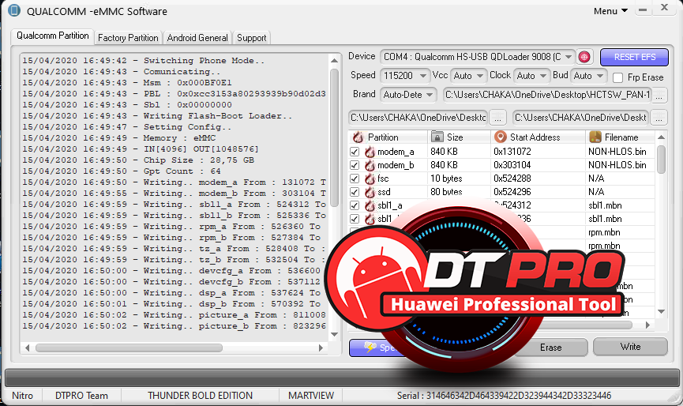Click browse button next to HCTSW_PAN path
Screen dimensions: 683x406
pos(659,95)
